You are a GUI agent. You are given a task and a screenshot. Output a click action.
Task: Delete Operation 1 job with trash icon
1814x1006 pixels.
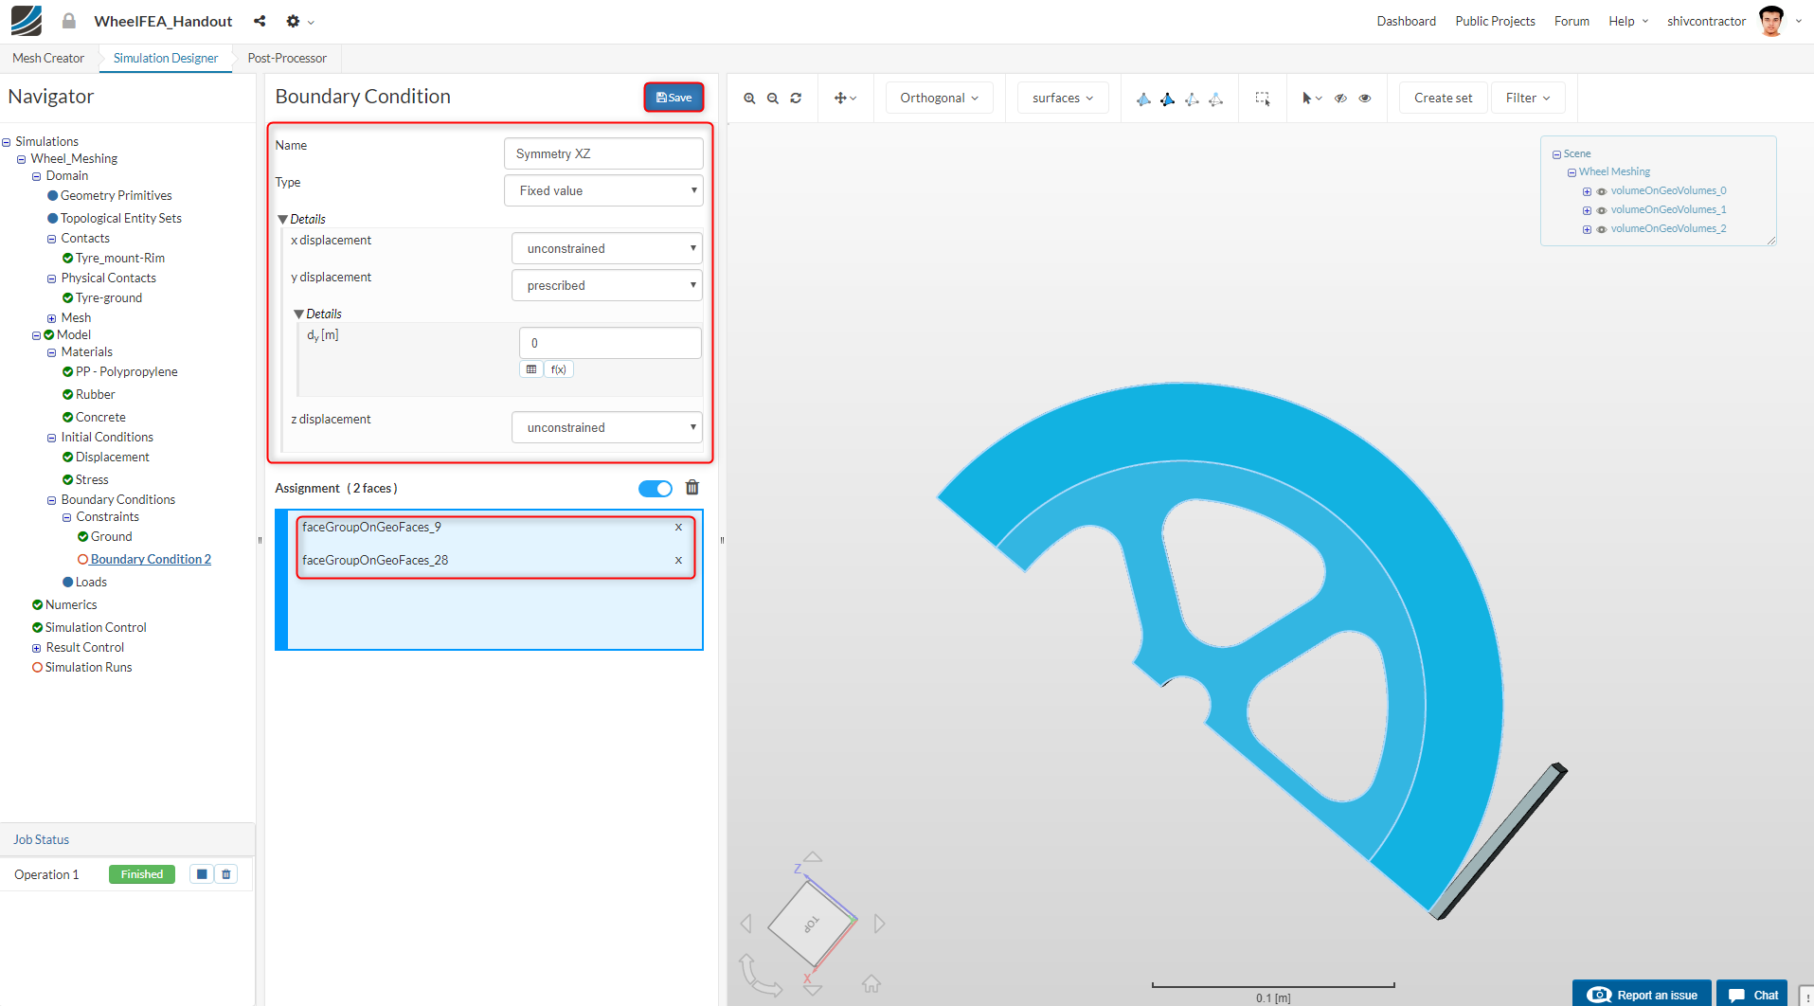pyautogui.click(x=226, y=874)
